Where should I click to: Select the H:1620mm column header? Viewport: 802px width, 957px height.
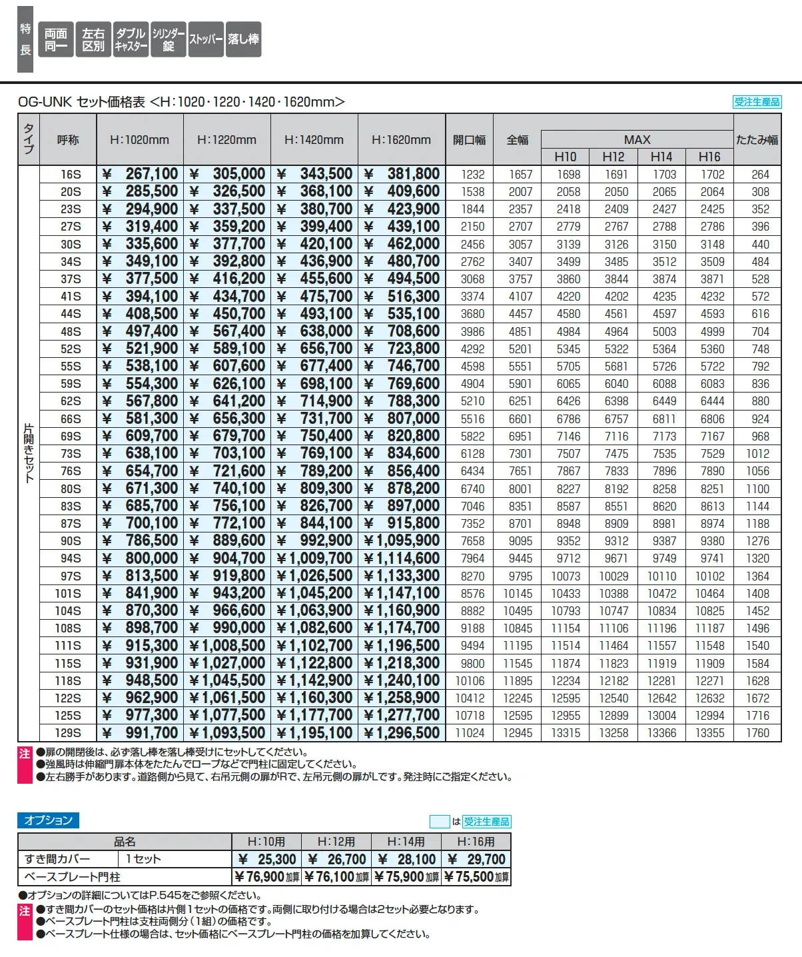tap(402, 140)
